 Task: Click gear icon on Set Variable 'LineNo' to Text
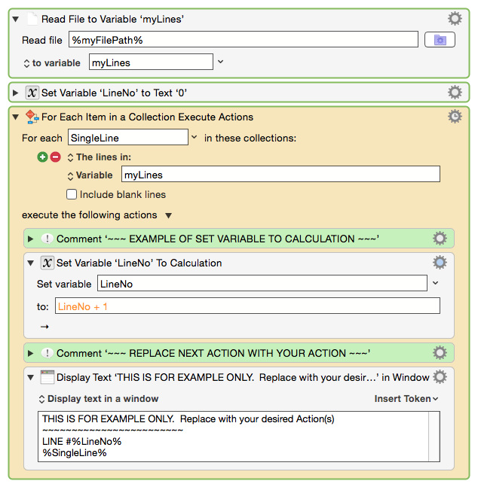(x=455, y=93)
